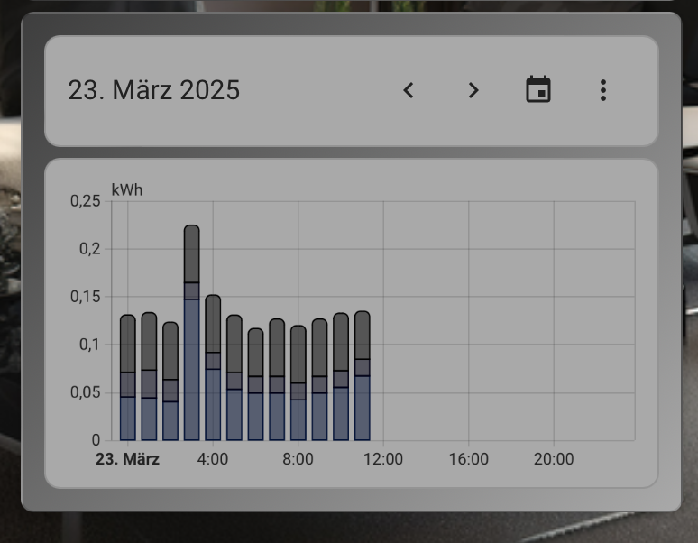Click the 12:00 x-axis label

tap(383, 459)
